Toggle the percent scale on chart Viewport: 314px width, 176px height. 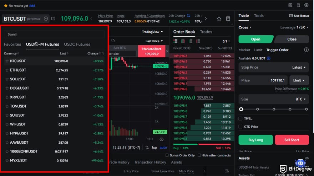pos(147,148)
